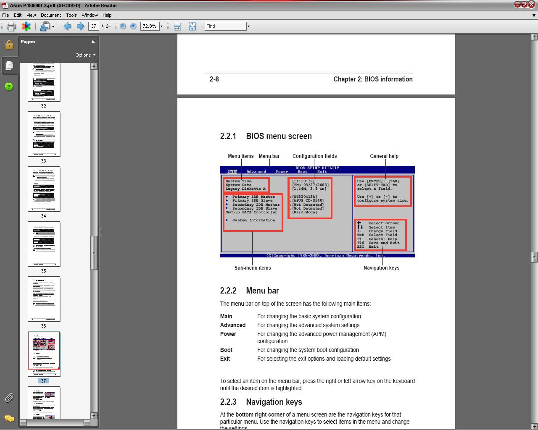Click thumbnail panel vertical scrollbar thumb
Image resolution: width=538 pixels, height=430 pixels.
(x=94, y=253)
